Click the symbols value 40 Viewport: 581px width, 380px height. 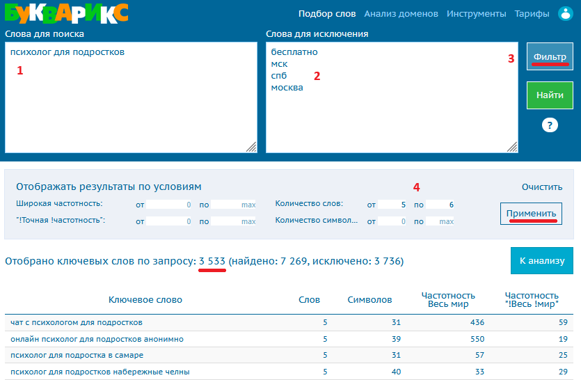[x=396, y=372]
